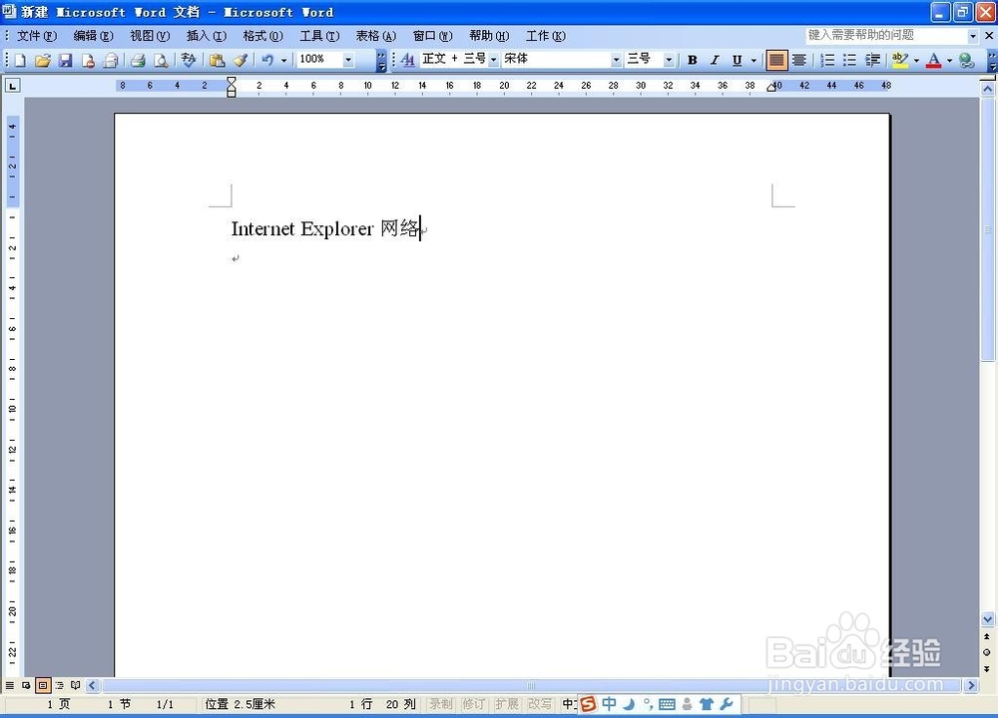The image size is (998, 718).
Task: Create a new blank document
Action: (20, 61)
